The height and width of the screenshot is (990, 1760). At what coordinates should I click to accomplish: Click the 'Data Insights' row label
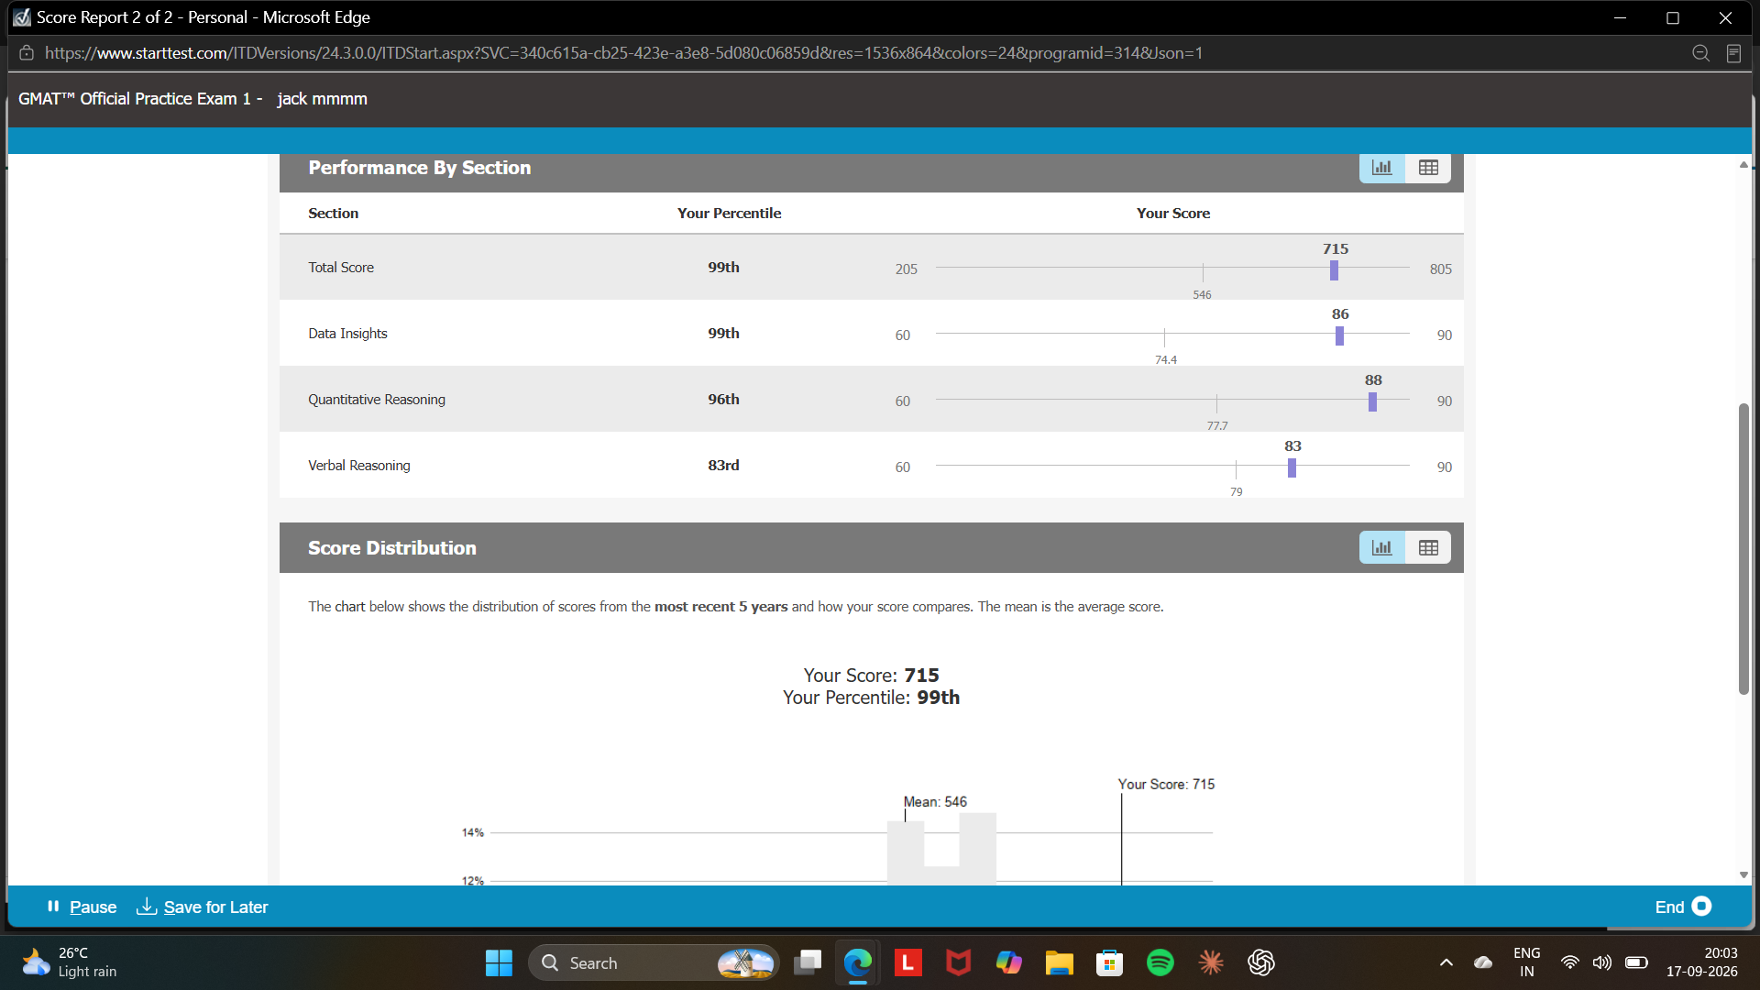[347, 334]
